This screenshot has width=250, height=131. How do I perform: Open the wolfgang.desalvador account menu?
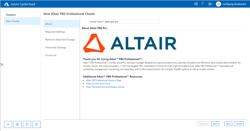point(234,4)
